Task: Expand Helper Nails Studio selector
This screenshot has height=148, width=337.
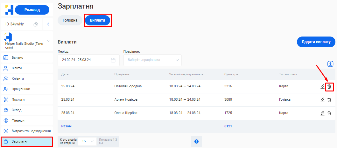Action: 49,41
